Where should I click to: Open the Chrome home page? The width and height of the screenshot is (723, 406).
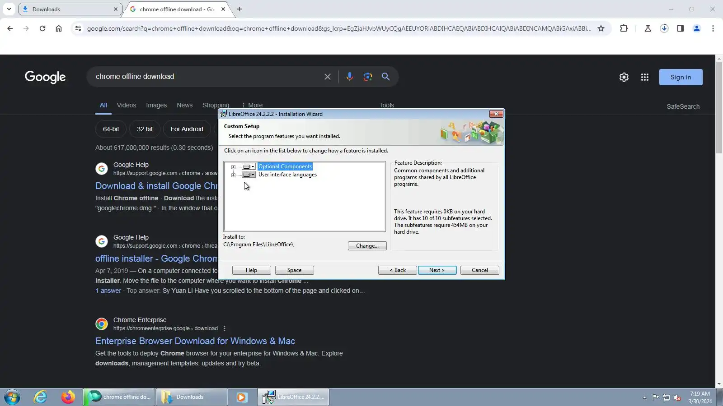coord(59,28)
